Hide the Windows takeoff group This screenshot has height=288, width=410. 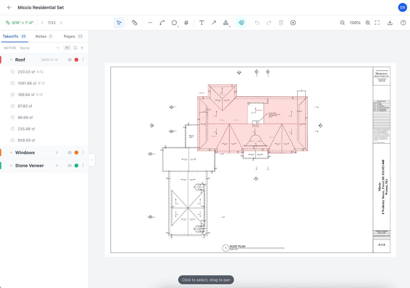[70, 152]
